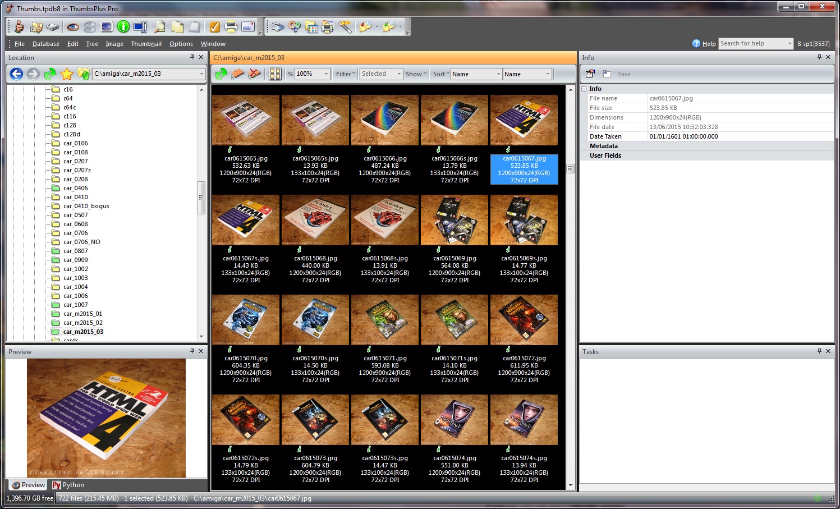Click the printer with photo catalog icon

tap(328, 26)
